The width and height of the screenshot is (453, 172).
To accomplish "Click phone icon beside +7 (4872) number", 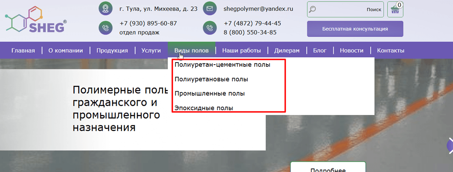I will [x=210, y=28].
